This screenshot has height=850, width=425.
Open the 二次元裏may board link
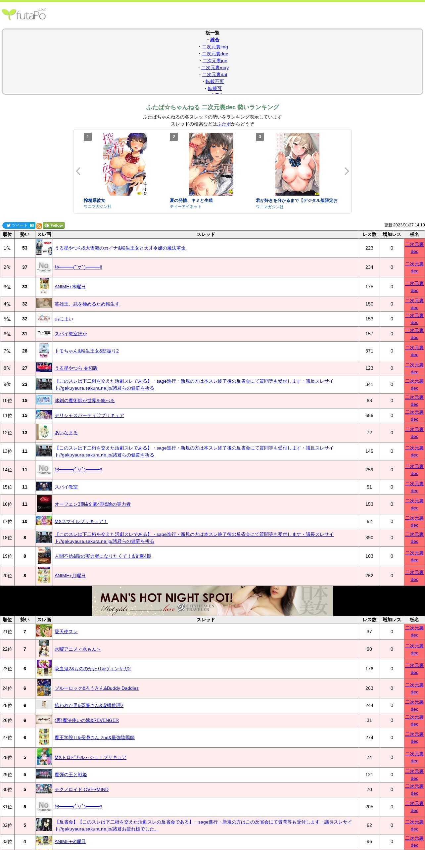tap(215, 68)
